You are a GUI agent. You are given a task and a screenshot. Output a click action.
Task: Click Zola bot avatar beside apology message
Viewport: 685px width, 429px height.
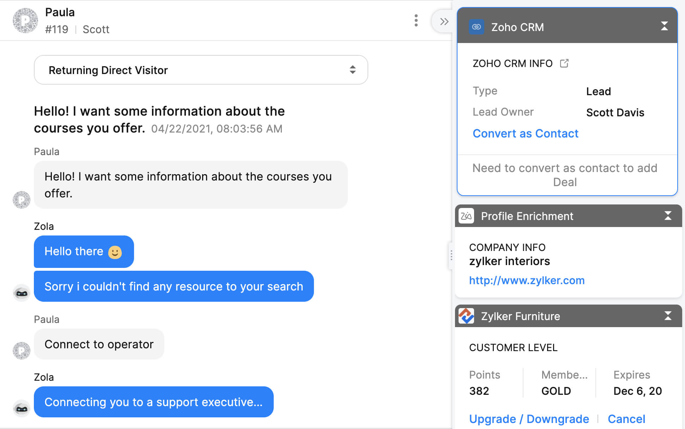[x=22, y=293]
